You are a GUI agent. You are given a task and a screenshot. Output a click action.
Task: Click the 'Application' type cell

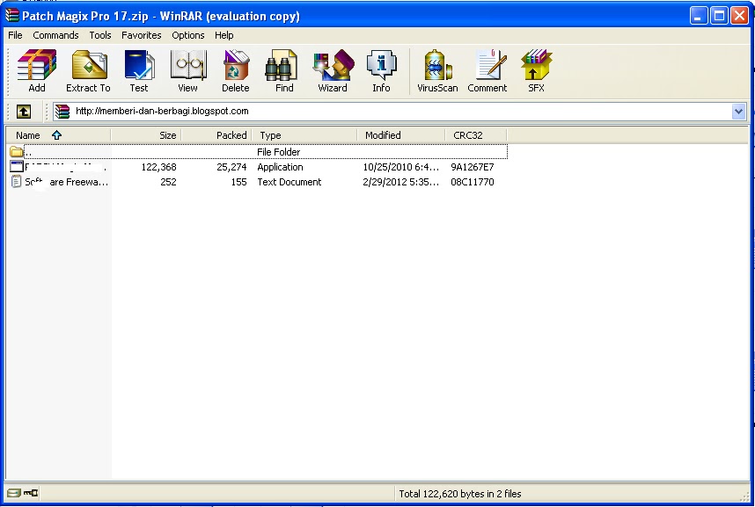tap(280, 167)
